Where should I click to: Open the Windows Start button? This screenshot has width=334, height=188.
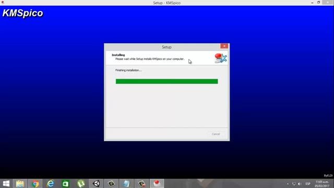[x=6, y=183]
